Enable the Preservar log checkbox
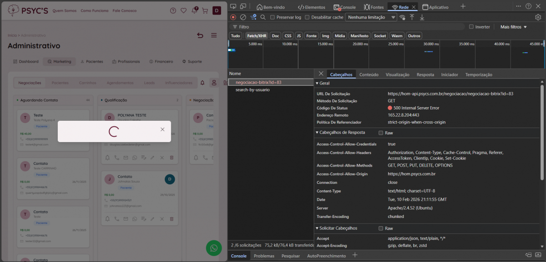This screenshot has width=546, height=262. (x=273, y=17)
